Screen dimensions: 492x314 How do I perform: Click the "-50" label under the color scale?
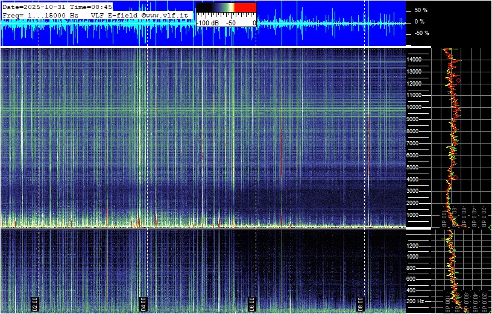coord(232,24)
